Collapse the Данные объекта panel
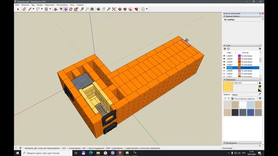The image size is (278, 156). [x=242, y=16]
